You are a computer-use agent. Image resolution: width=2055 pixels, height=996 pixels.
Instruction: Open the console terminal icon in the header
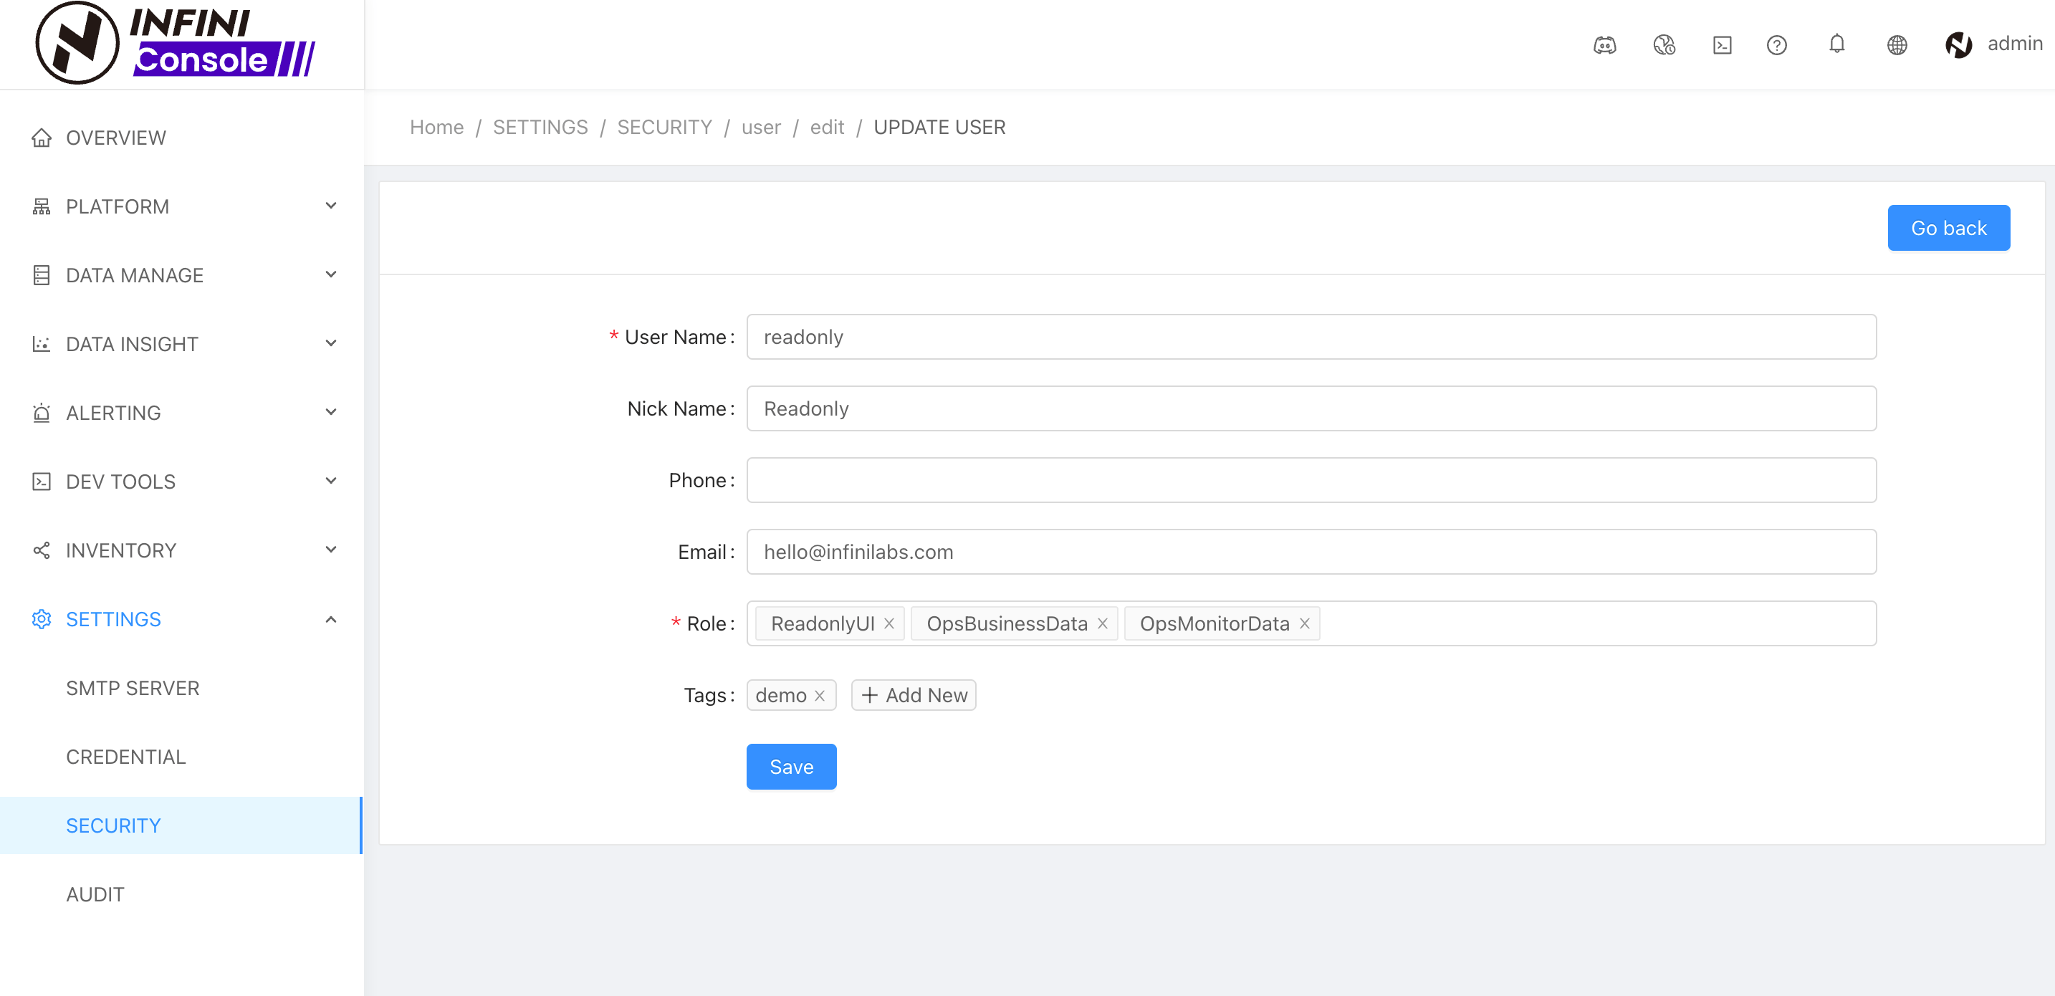click(x=1722, y=44)
